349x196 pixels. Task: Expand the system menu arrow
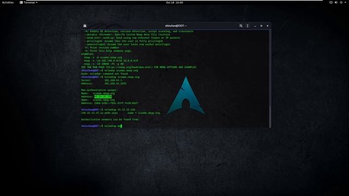(x=345, y=2)
